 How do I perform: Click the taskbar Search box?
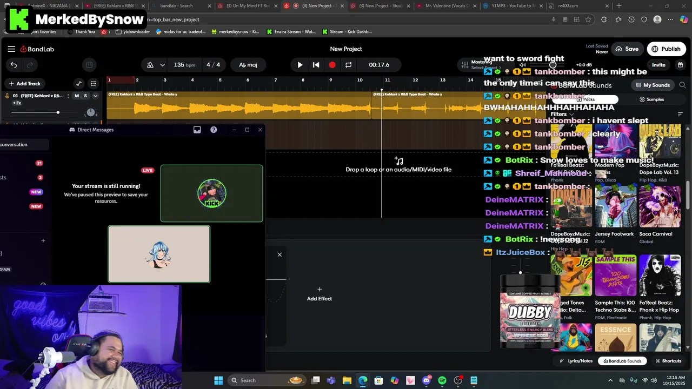pos(266,380)
